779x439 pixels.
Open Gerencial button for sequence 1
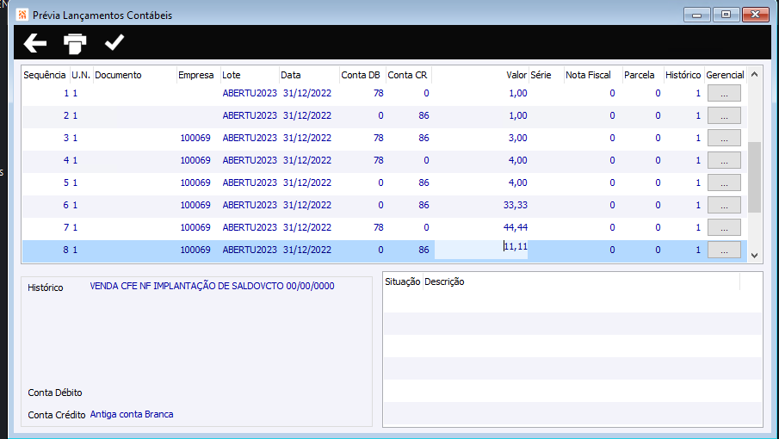(x=724, y=93)
